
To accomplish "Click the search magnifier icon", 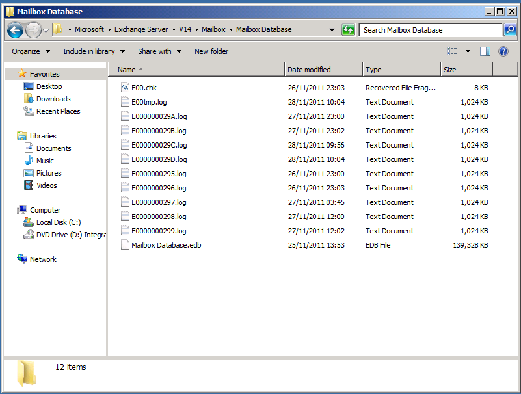I will point(511,30).
